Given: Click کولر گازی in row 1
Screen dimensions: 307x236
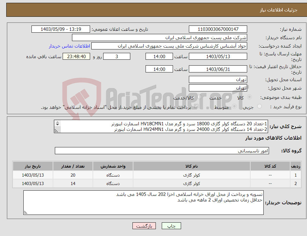Looking at the screenshot, I should tap(192, 175).
